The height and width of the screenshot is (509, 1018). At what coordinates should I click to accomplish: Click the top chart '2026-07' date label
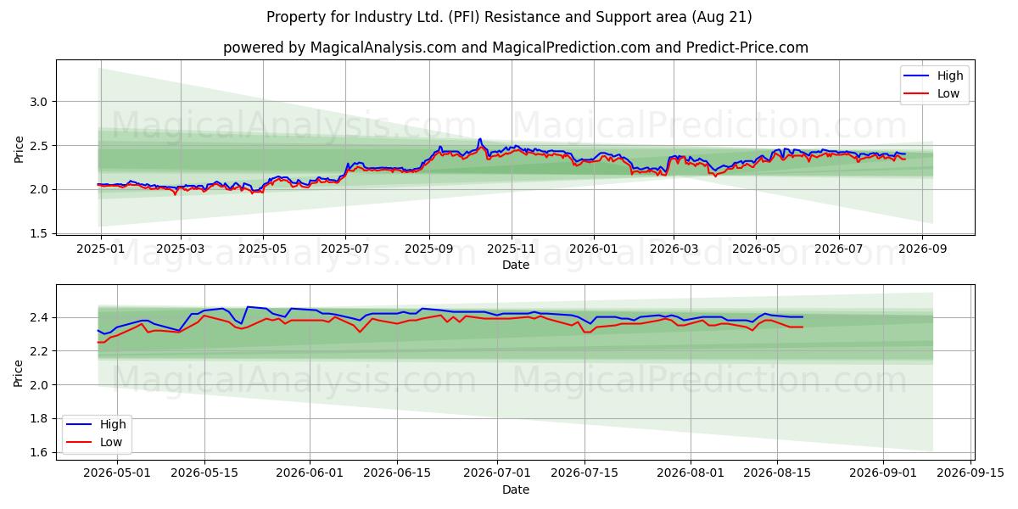pos(838,249)
